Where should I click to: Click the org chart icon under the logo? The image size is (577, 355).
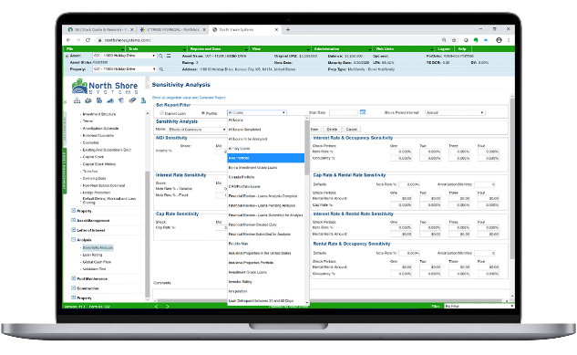click(77, 100)
